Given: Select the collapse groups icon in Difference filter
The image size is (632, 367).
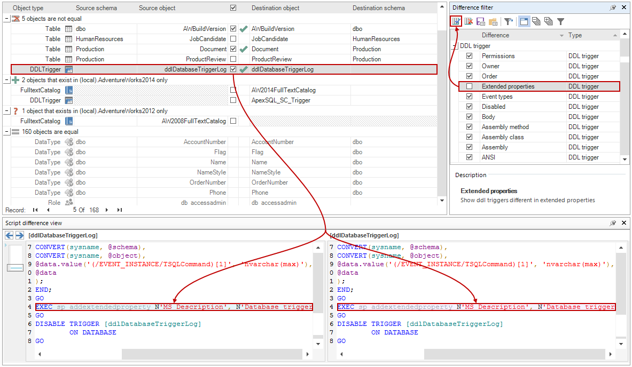Looking at the screenshot, I should (x=536, y=21).
